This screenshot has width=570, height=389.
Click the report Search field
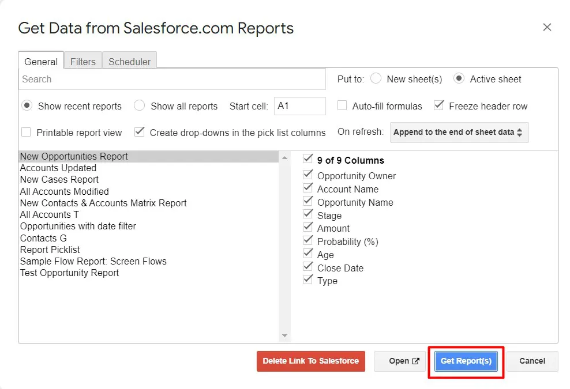pyautogui.click(x=172, y=79)
